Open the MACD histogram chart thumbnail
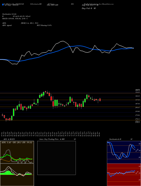This screenshot has width=141, height=186. point(17,175)
